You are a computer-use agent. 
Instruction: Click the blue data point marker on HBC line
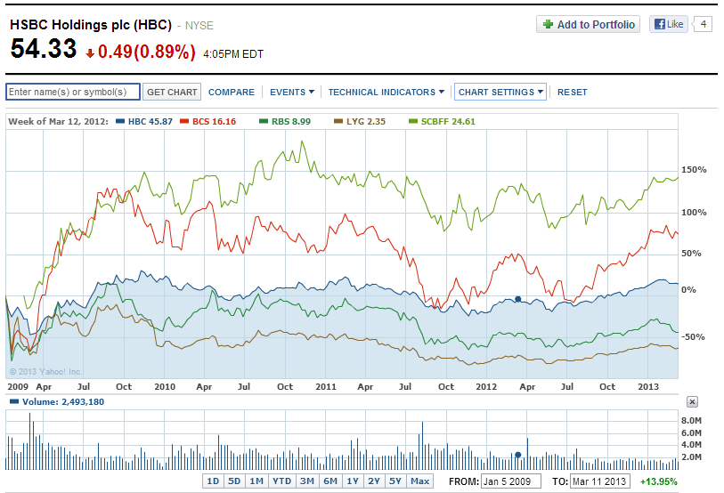(517, 299)
